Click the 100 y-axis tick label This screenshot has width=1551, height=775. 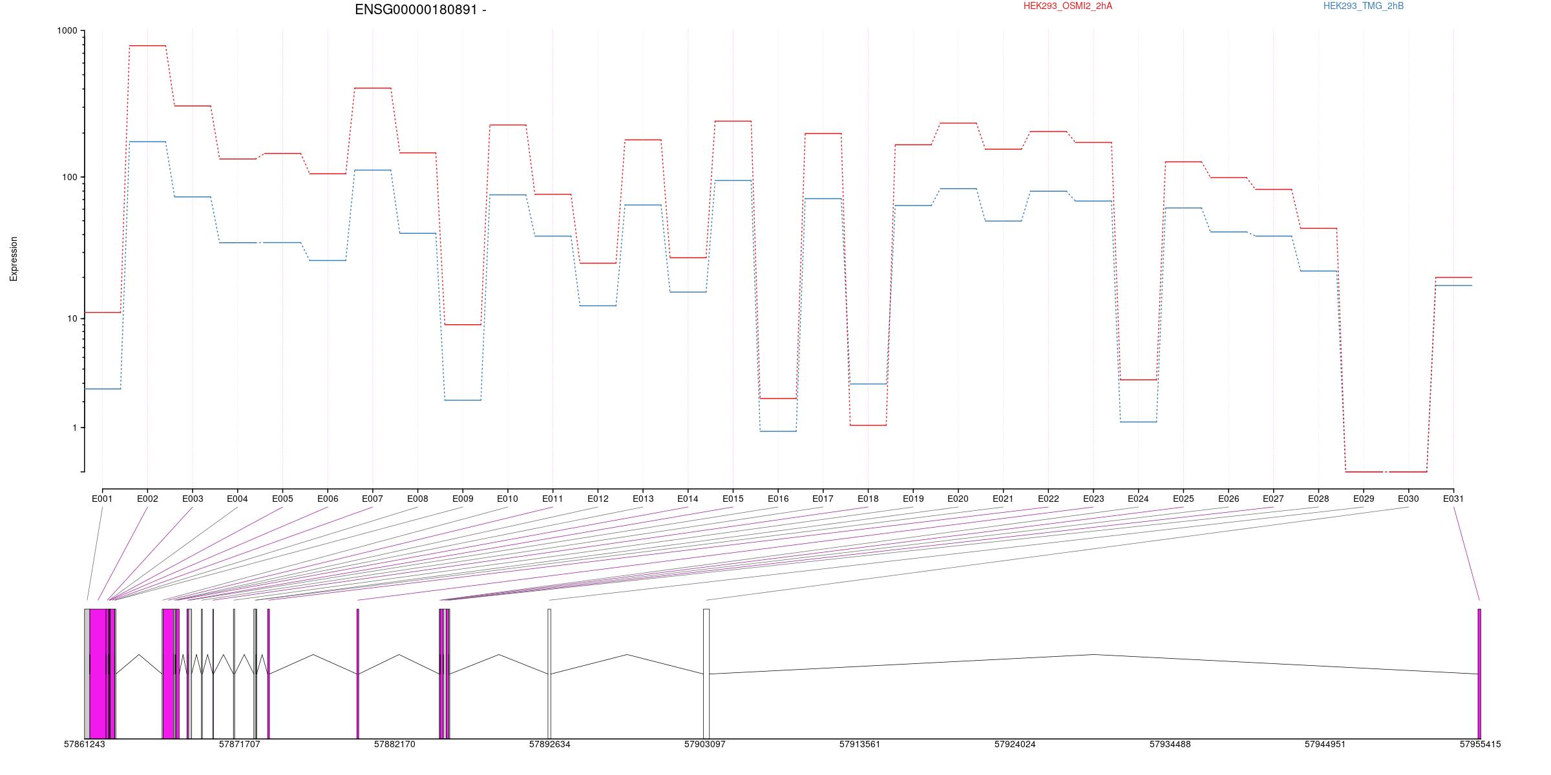(x=69, y=178)
